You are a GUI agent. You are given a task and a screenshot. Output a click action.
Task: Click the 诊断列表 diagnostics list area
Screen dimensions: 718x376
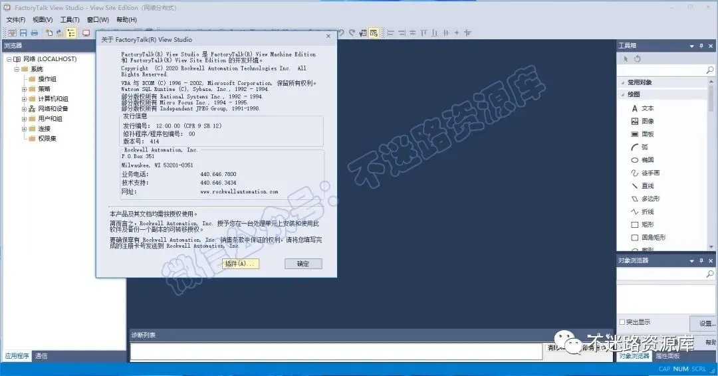click(336, 352)
